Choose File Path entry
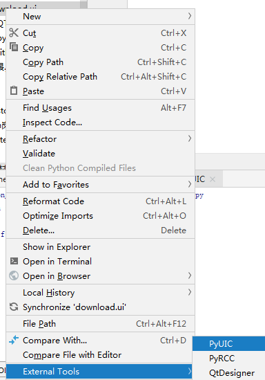The image size is (265, 380). [100, 323]
